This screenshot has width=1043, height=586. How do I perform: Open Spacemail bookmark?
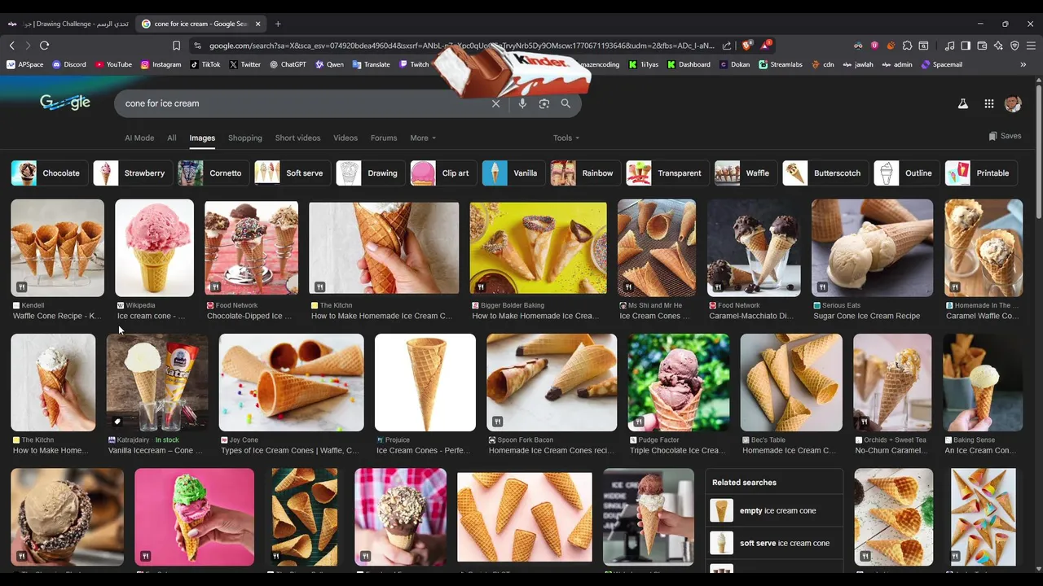pos(942,64)
